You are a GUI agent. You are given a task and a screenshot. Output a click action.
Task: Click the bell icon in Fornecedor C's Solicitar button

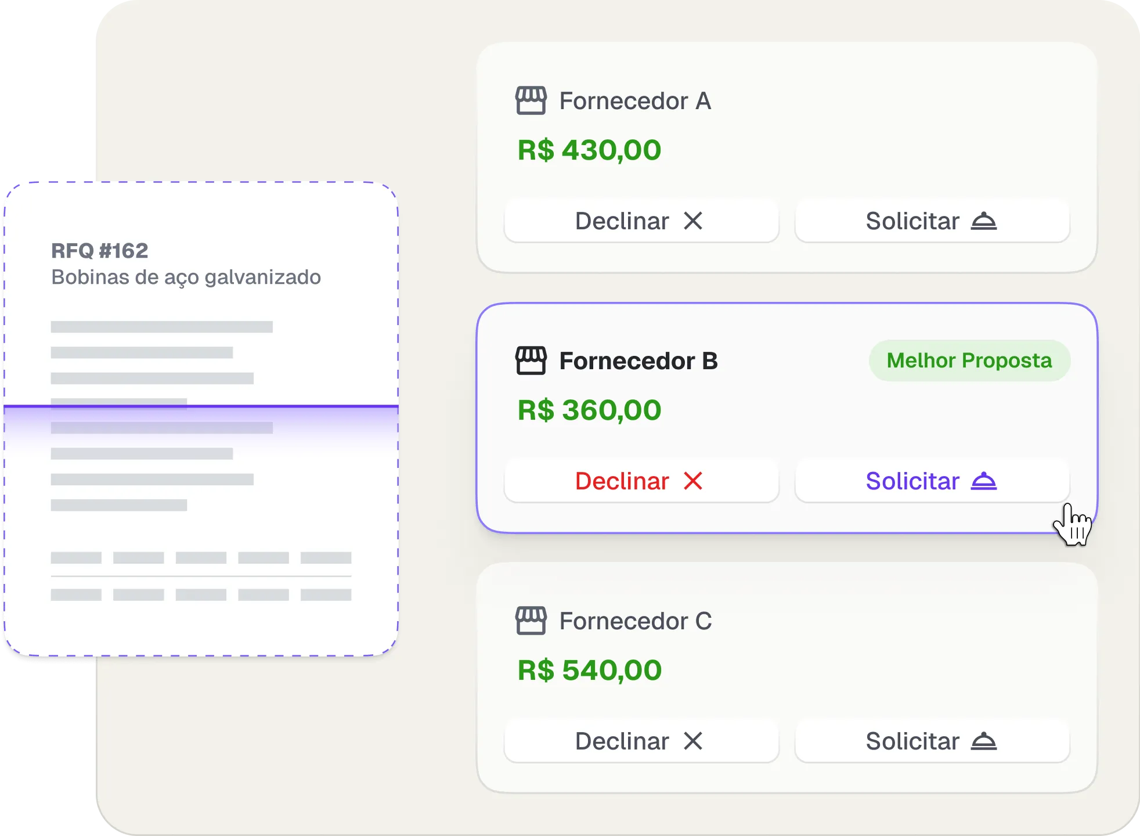coord(984,741)
